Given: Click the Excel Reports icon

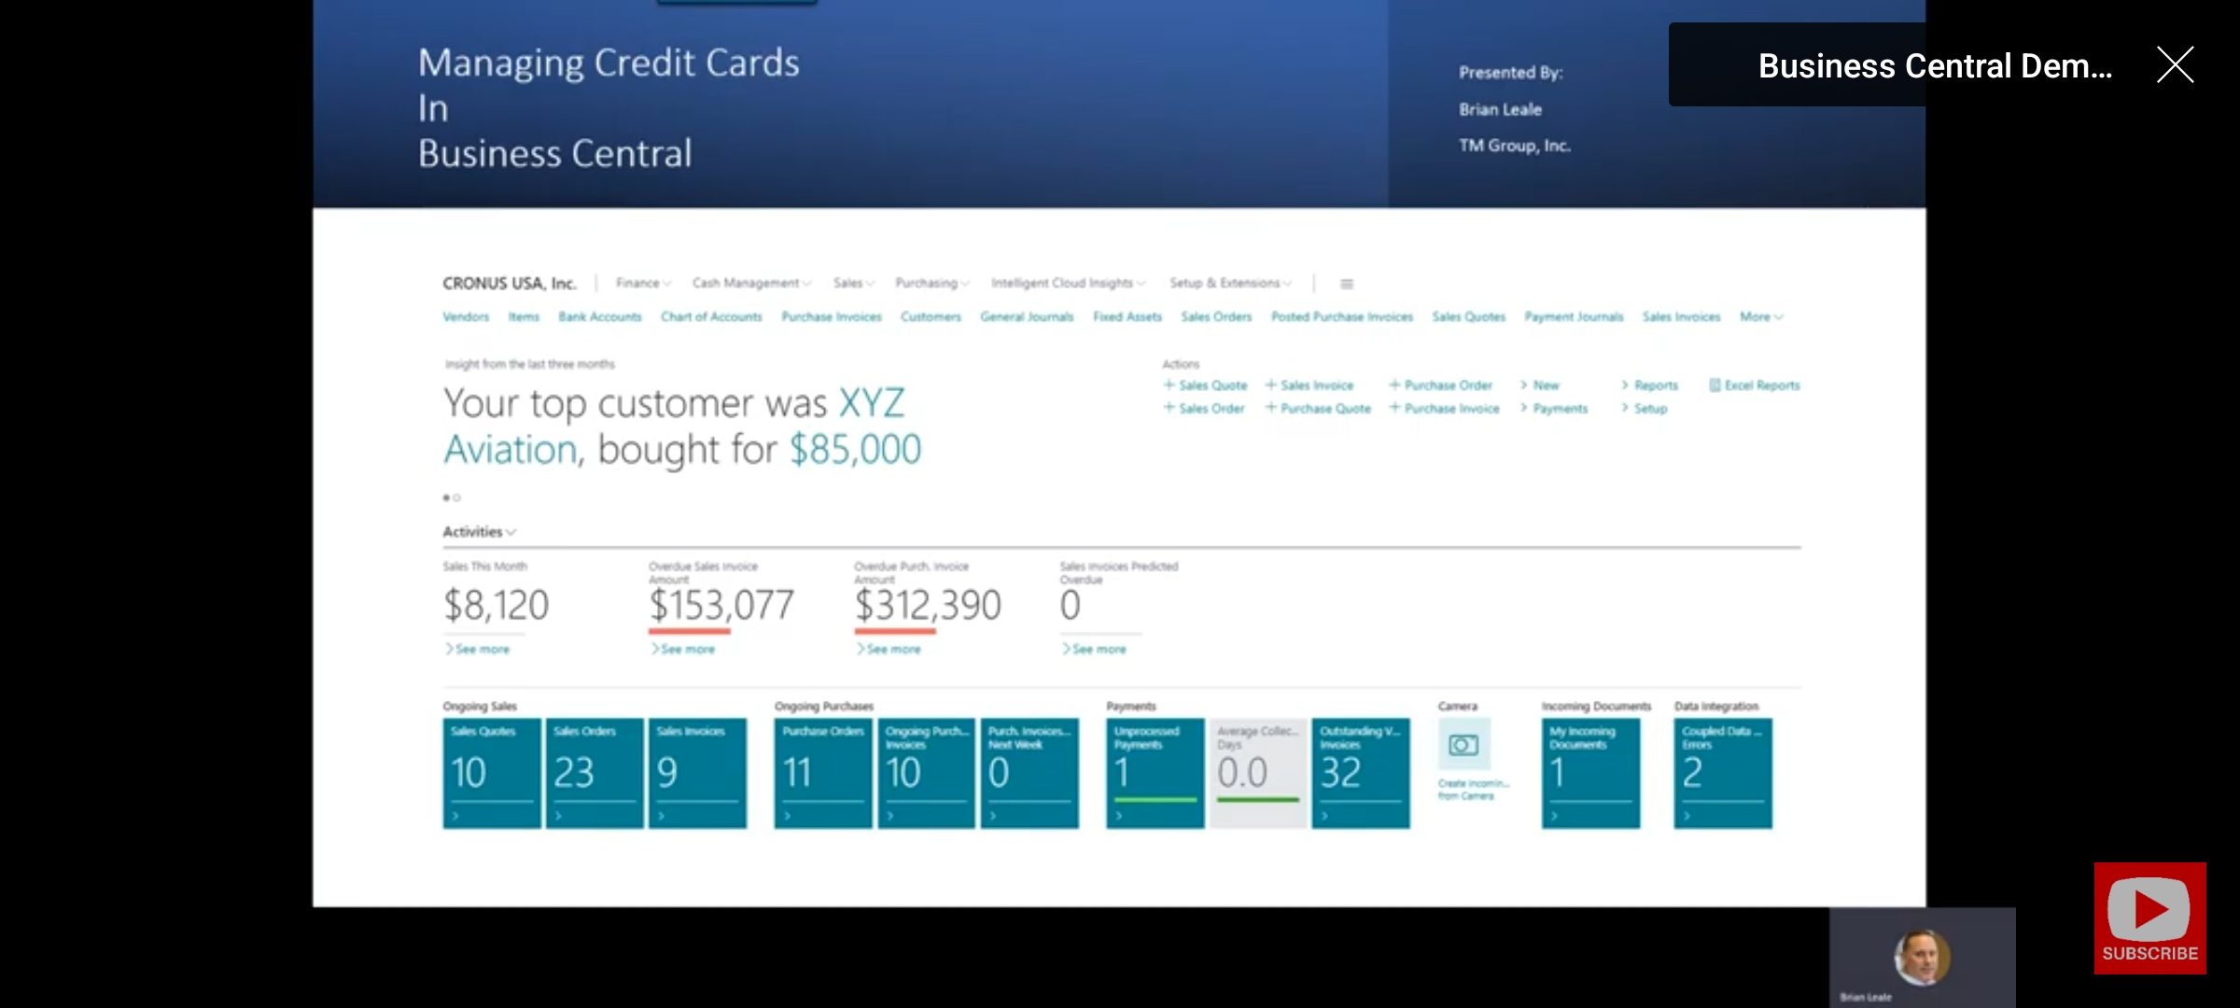Looking at the screenshot, I should [x=1715, y=385].
